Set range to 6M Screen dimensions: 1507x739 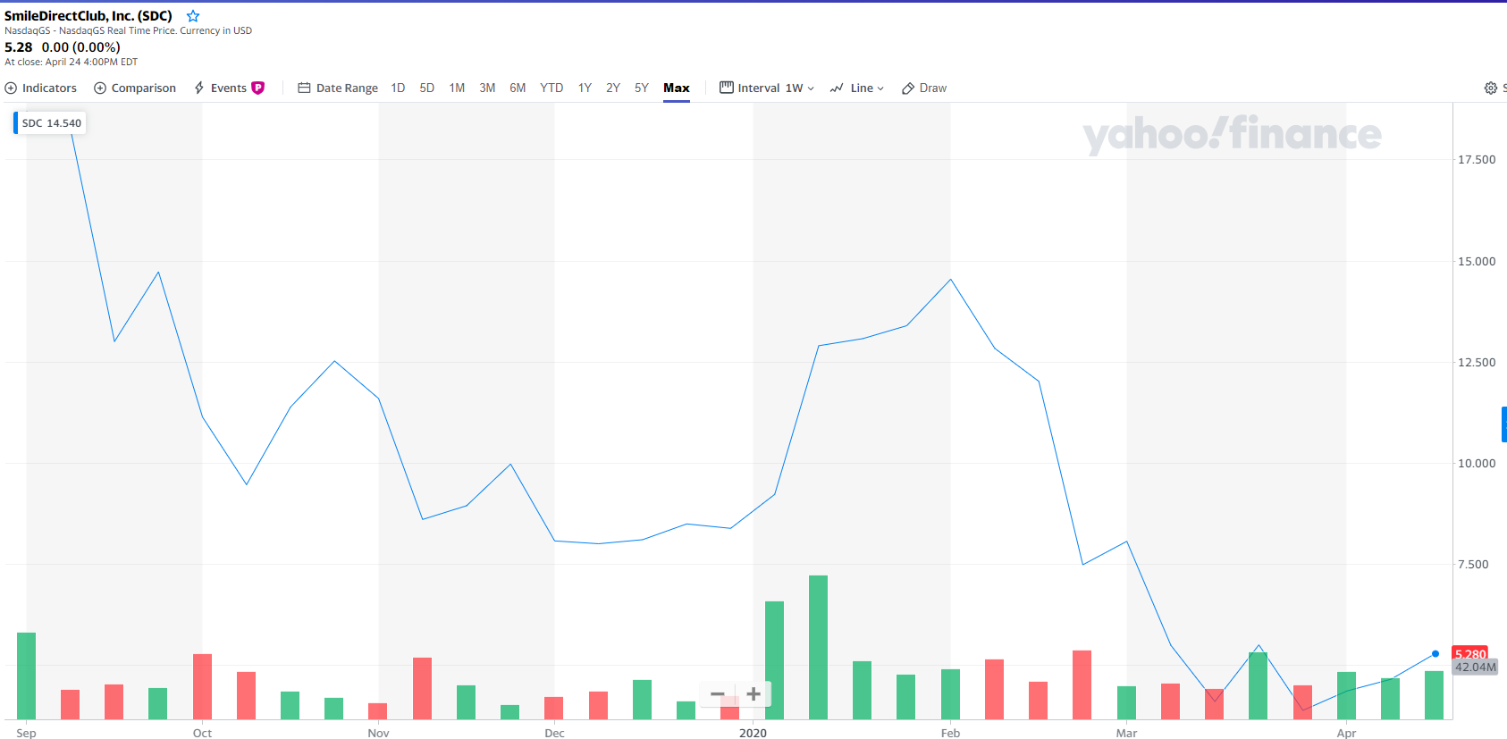tap(518, 88)
